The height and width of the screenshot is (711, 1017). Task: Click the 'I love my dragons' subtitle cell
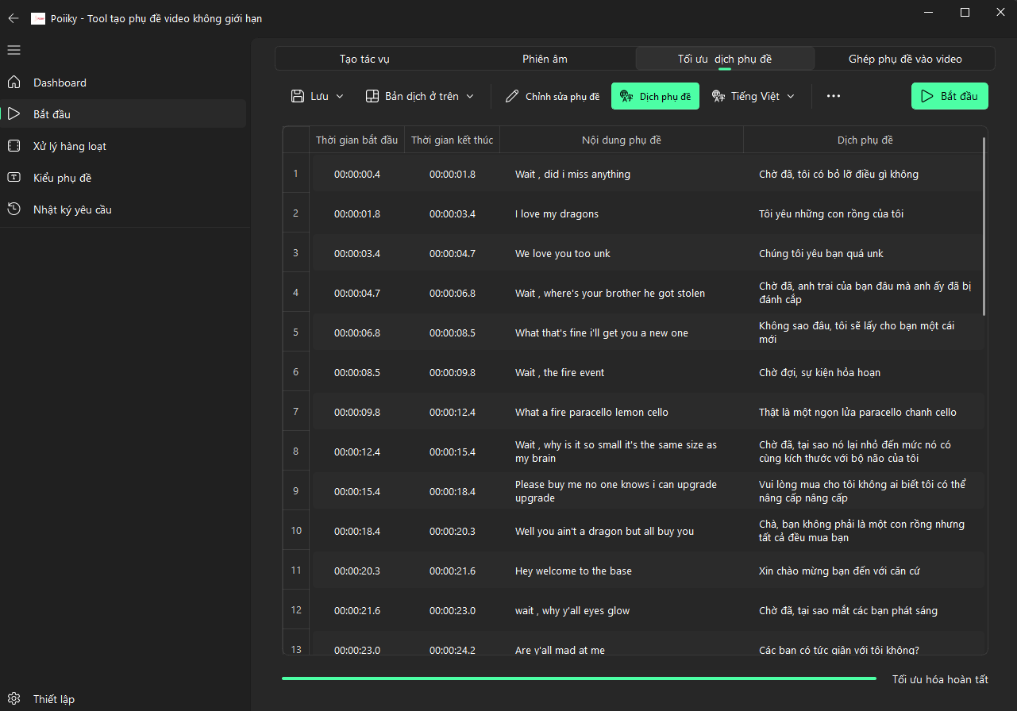(x=557, y=213)
